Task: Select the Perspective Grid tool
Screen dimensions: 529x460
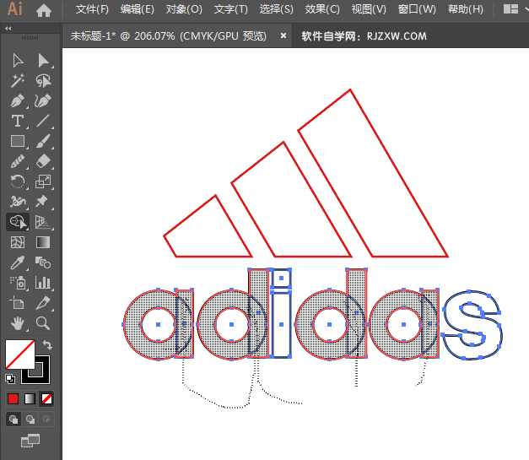Action: [x=43, y=222]
